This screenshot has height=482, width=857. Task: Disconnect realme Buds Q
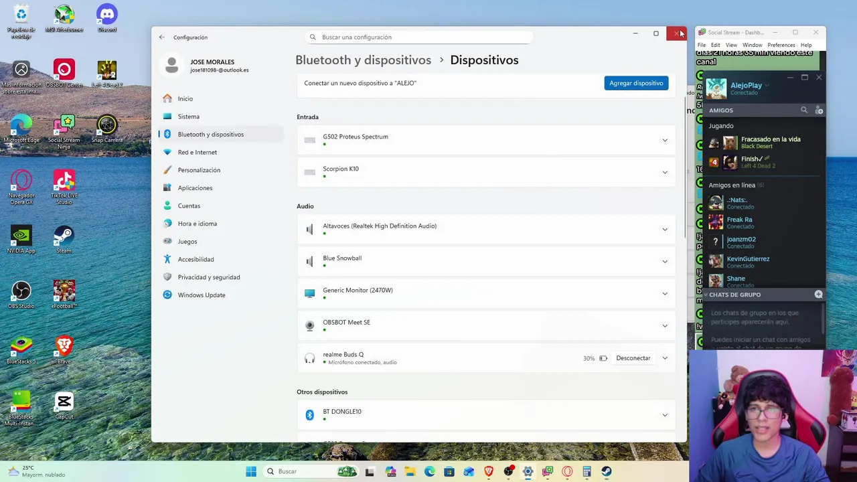point(633,358)
